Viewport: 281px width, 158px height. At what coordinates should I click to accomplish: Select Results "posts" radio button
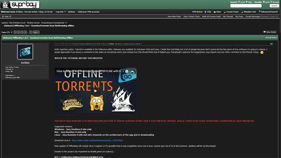coord(264,2)
